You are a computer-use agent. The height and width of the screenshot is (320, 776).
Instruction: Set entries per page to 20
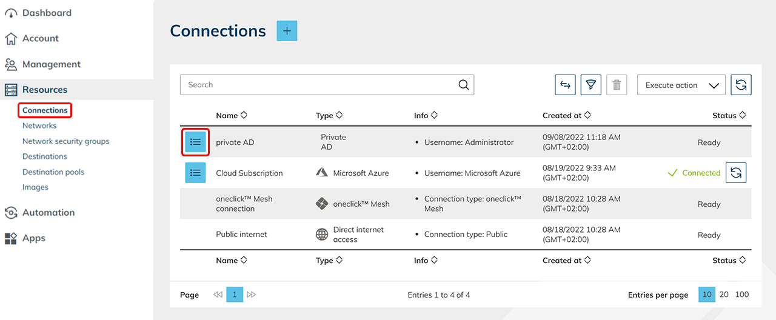[724, 295]
